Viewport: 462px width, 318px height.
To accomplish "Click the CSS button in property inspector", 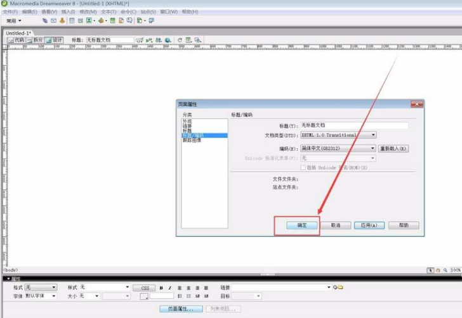I will coord(144,288).
